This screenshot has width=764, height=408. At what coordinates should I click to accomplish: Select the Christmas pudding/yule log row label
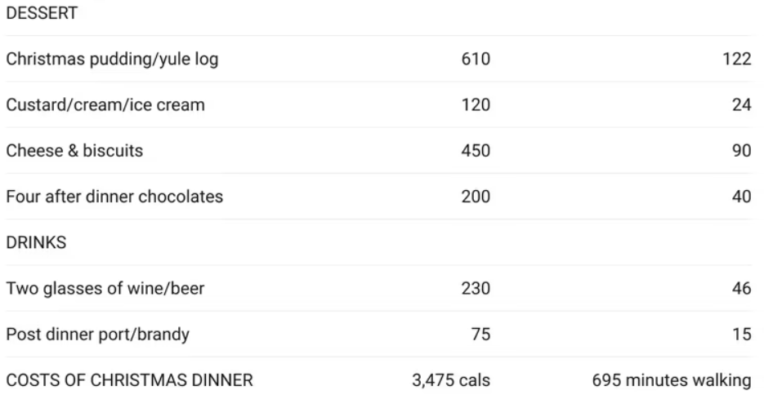[112, 60]
